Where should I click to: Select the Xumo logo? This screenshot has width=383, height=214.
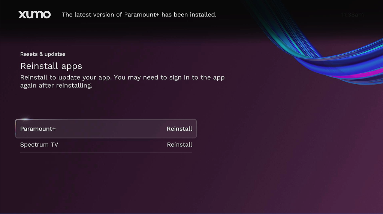click(34, 15)
